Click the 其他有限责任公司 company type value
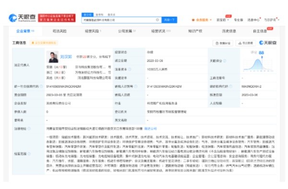The height and width of the screenshot is (189, 288). click(x=59, y=103)
